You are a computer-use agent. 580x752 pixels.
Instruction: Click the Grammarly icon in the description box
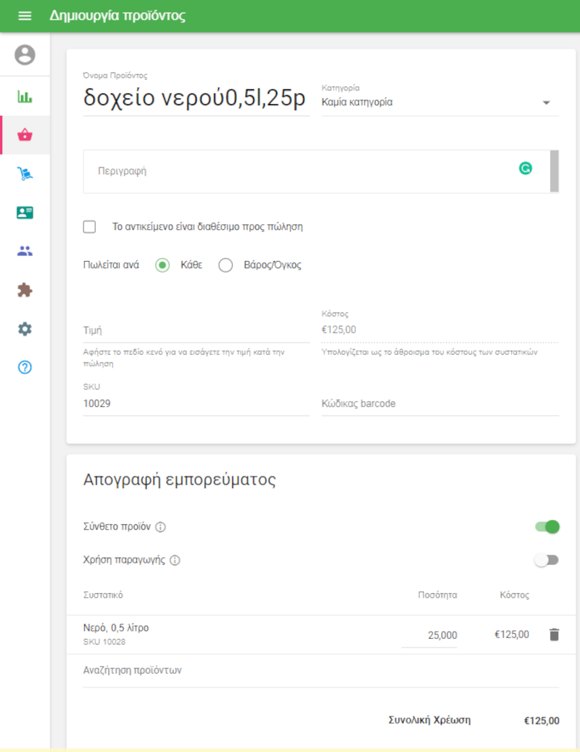(526, 168)
